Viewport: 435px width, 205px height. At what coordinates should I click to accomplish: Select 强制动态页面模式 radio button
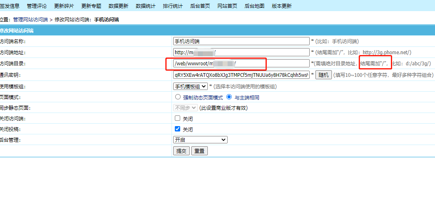pos(178,97)
